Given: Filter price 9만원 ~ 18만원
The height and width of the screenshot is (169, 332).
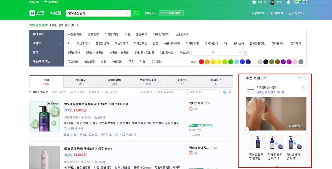Looking at the screenshot, I should tap(94, 53).
